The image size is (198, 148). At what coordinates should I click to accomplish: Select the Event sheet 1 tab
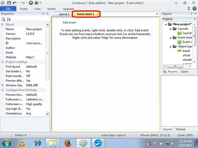pos(85,14)
